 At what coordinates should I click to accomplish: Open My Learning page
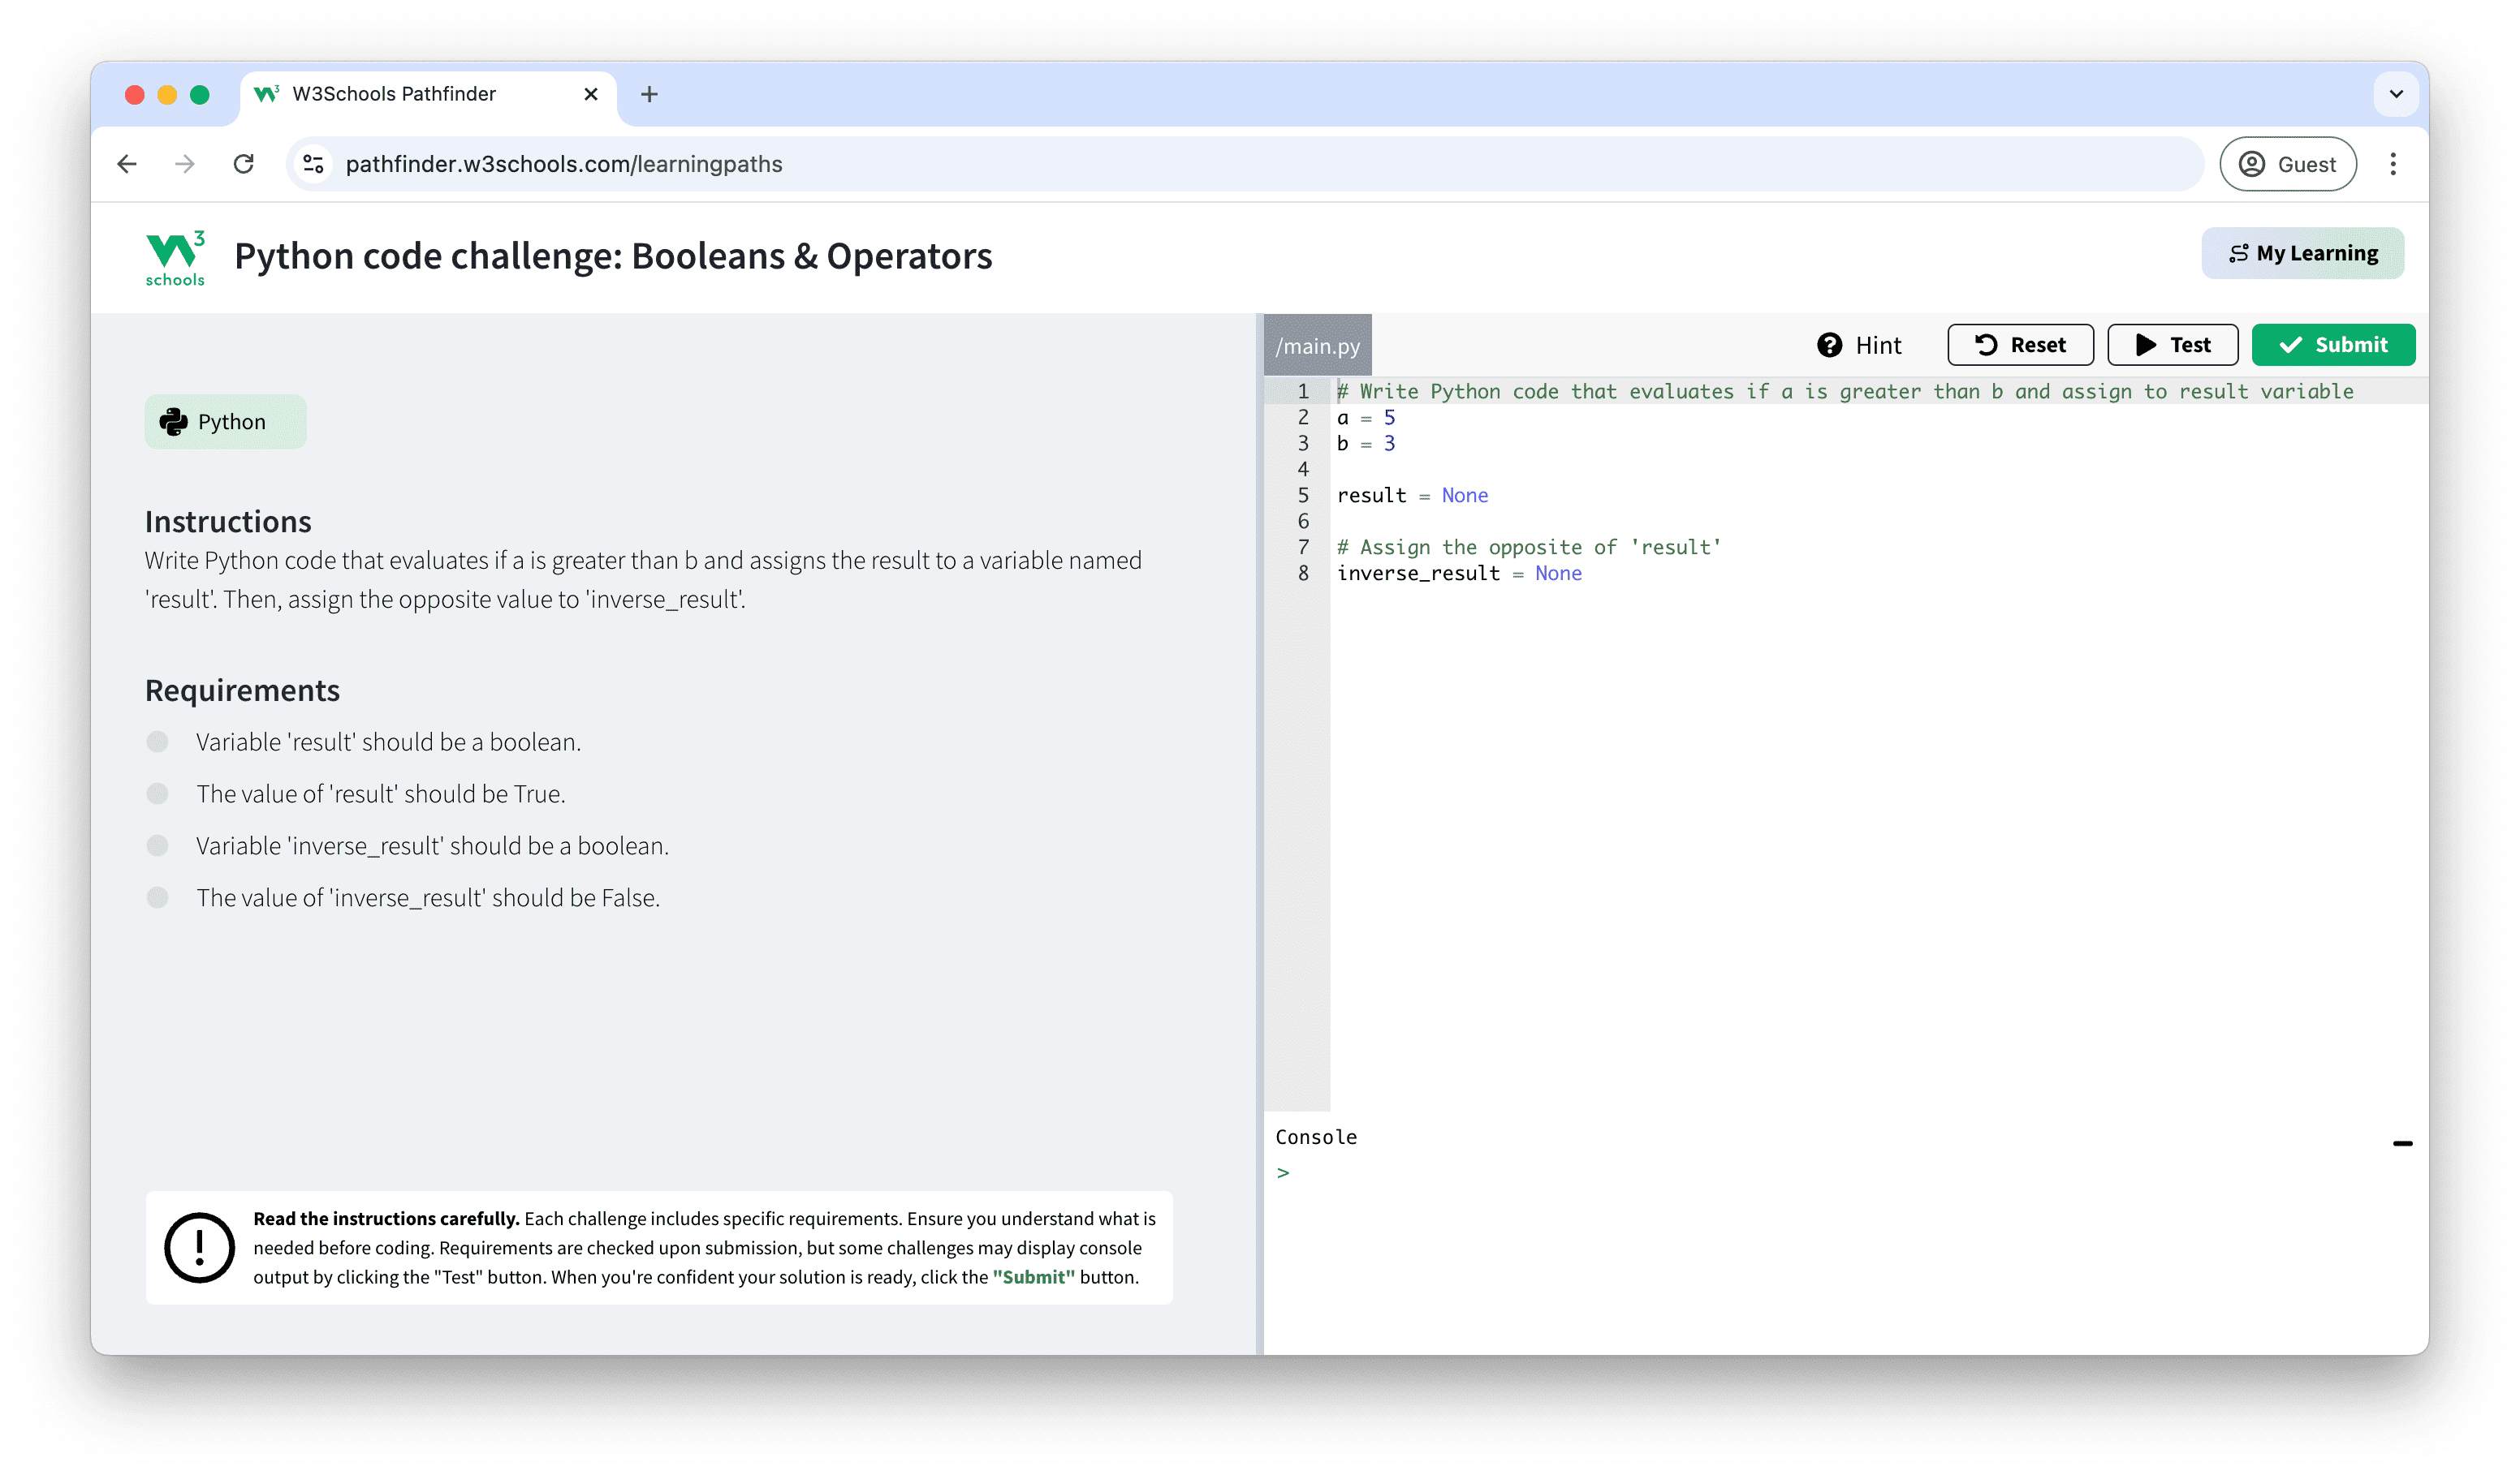point(2302,254)
